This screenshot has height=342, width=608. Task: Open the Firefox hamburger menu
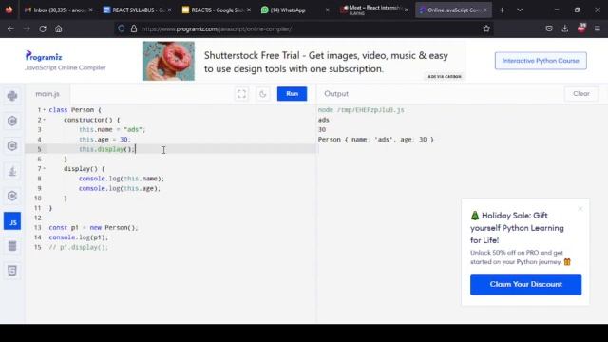click(x=598, y=28)
